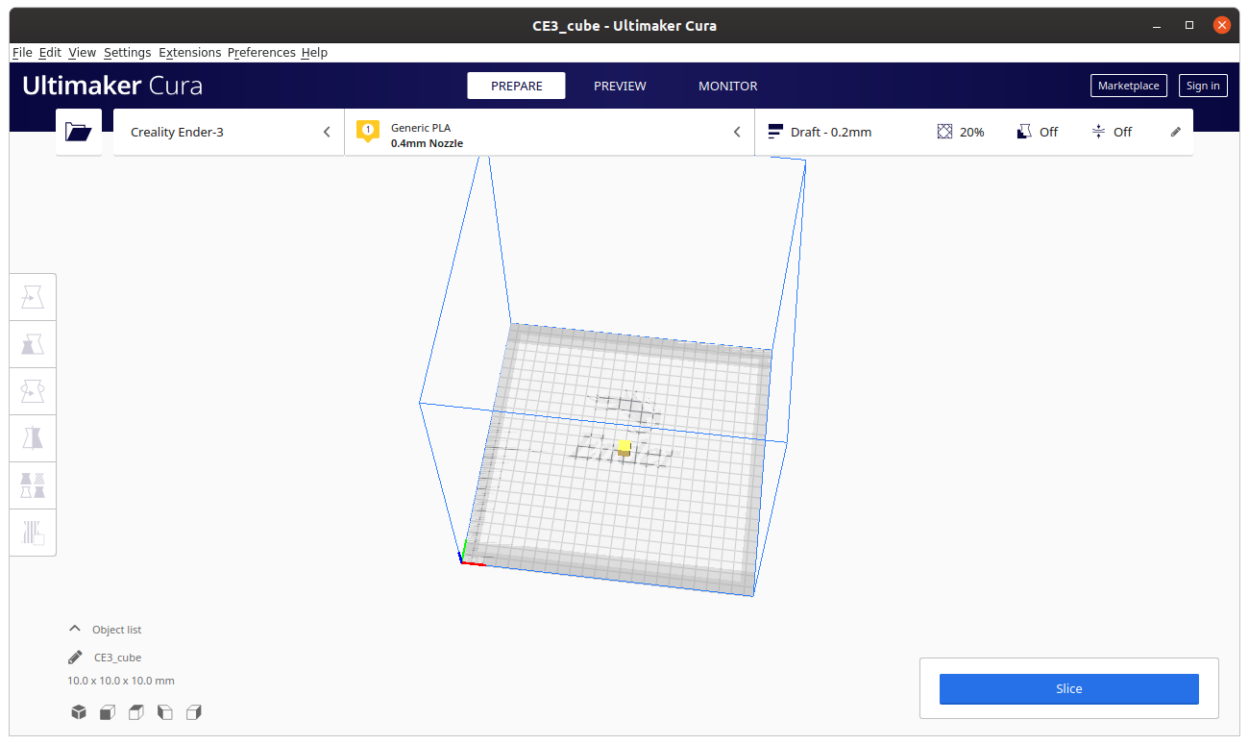Toggle support generation off setting
The image size is (1249, 745).
(x=1038, y=132)
